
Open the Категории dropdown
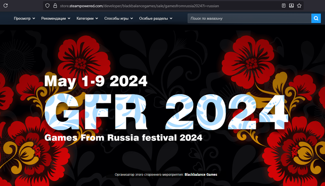(87, 19)
